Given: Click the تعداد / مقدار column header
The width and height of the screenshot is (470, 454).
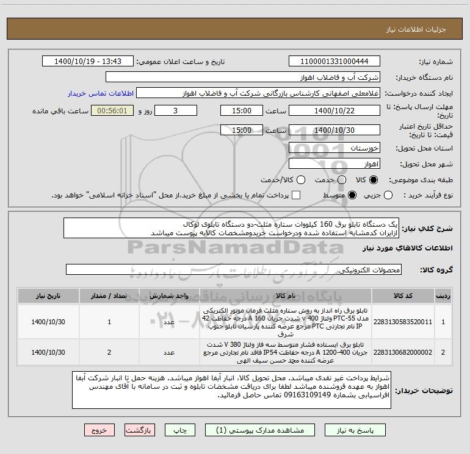Looking at the screenshot, I should (109, 296).
